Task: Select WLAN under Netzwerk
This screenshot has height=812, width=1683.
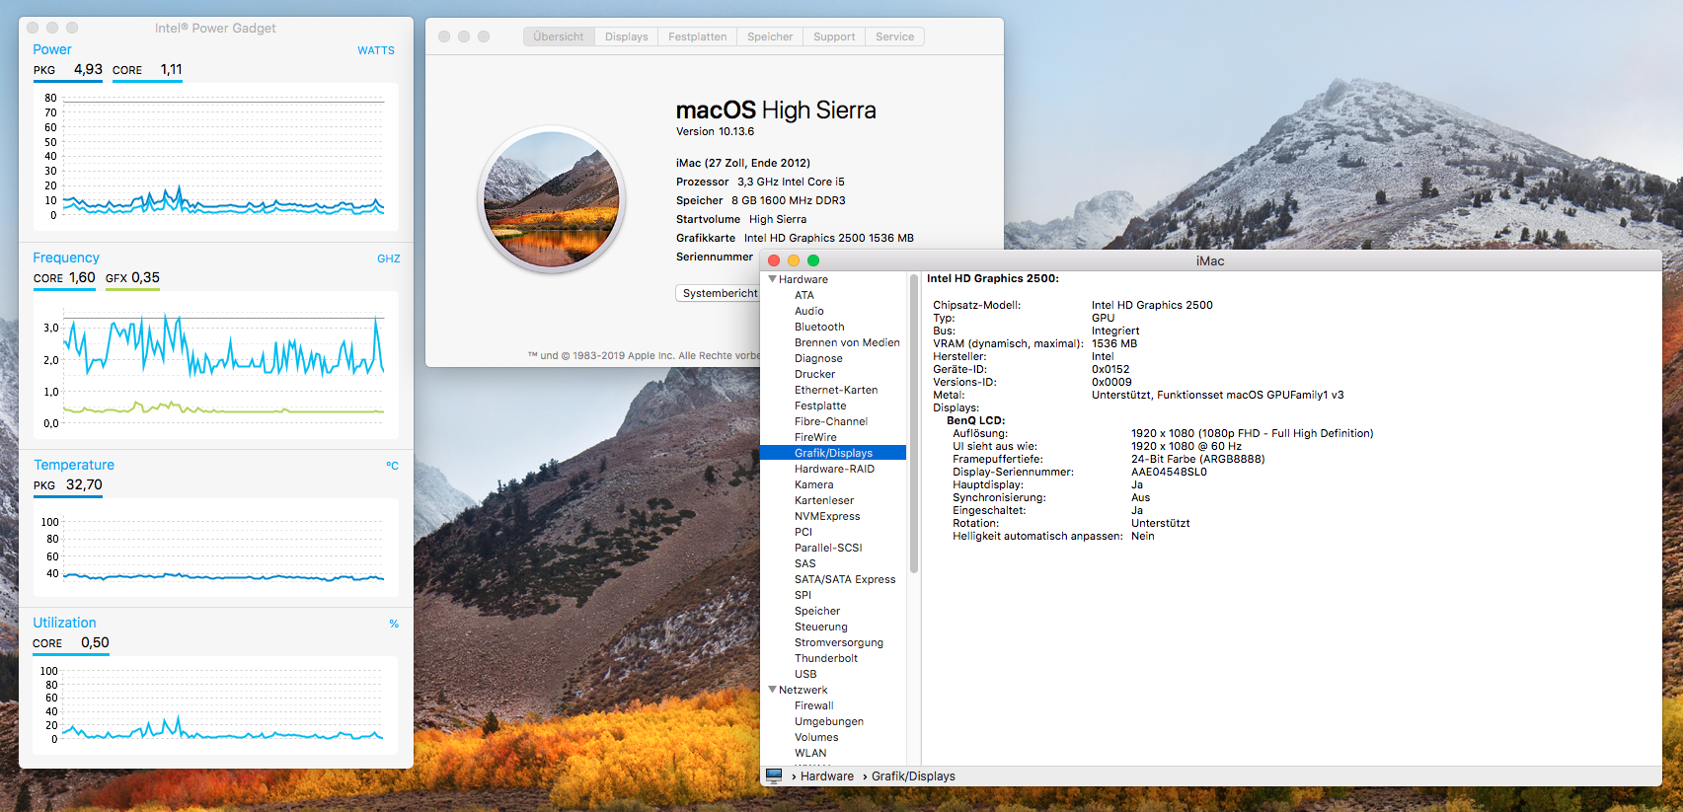Action: click(810, 753)
